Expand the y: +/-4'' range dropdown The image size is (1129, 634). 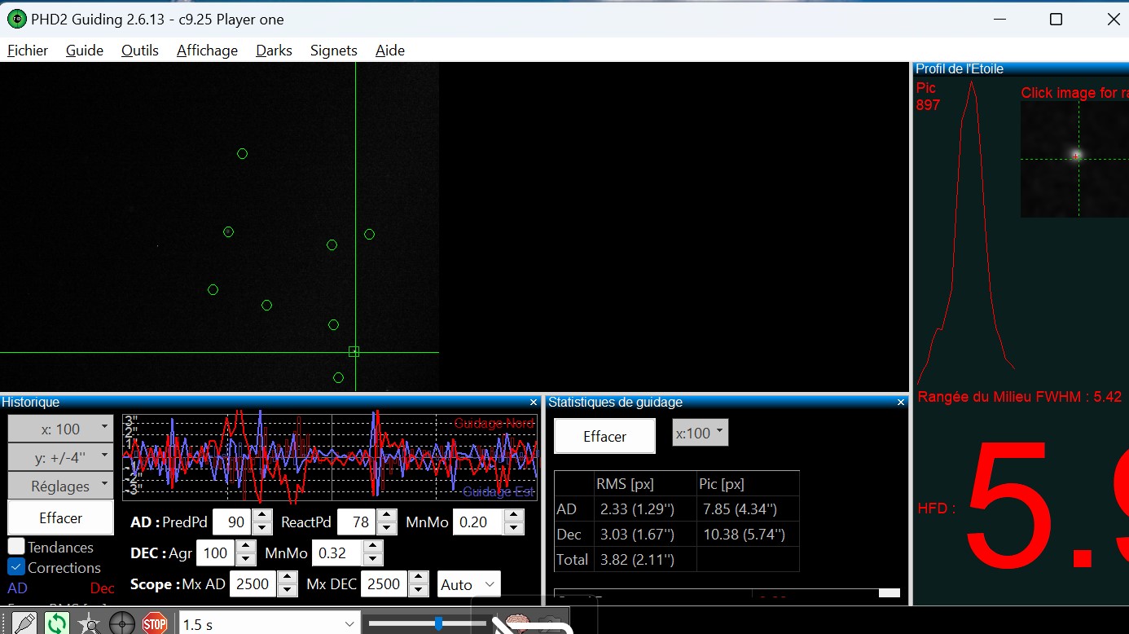60,457
